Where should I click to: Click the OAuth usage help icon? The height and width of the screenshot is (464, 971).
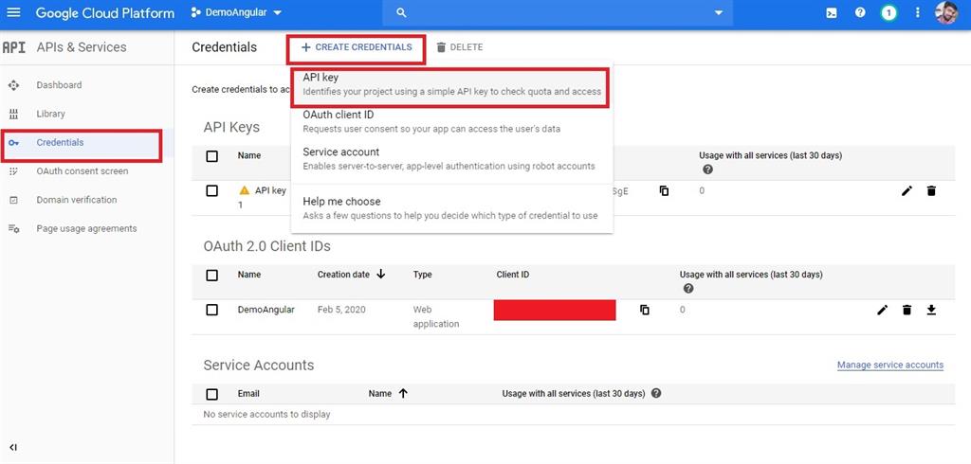[688, 288]
